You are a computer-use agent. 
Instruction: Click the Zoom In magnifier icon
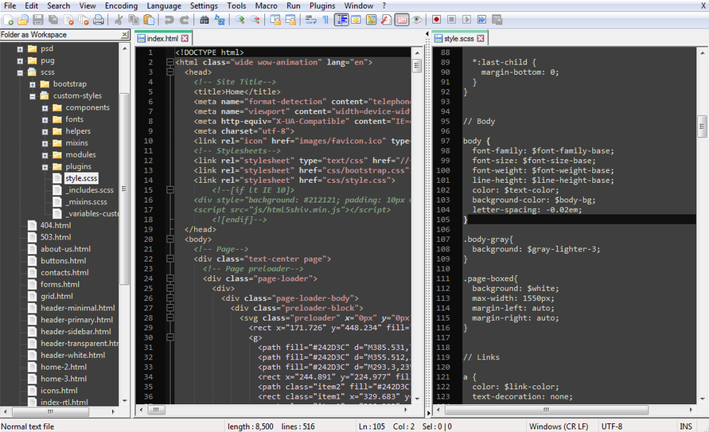tap(240, 19)
